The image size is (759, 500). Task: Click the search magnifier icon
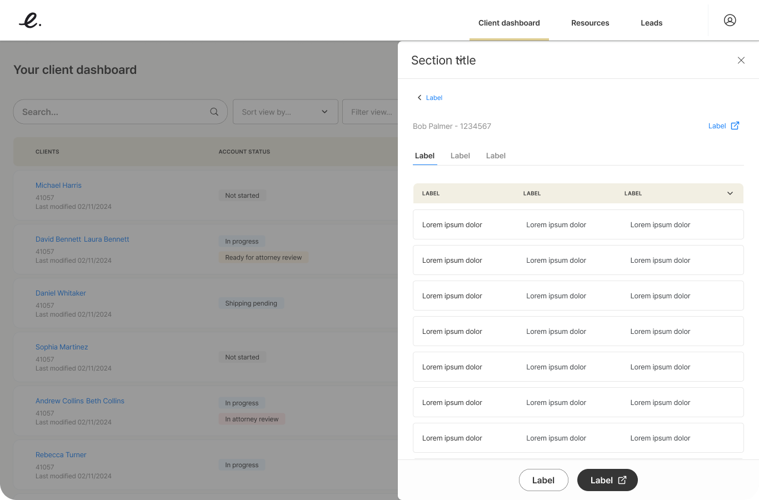click(214, 112)
